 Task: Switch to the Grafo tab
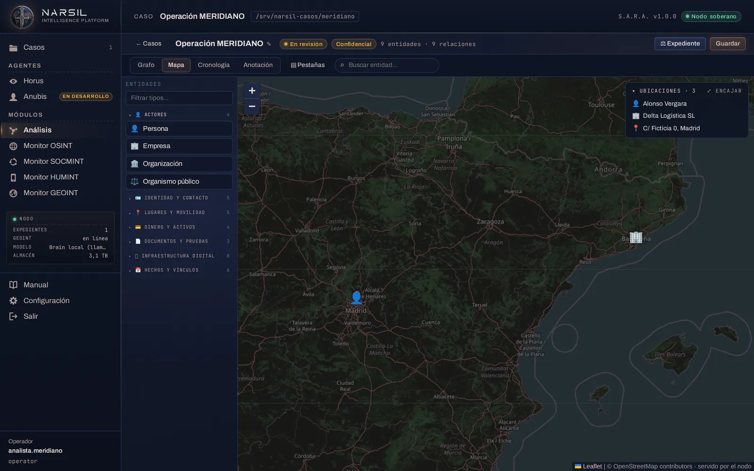tap(146, 65)
